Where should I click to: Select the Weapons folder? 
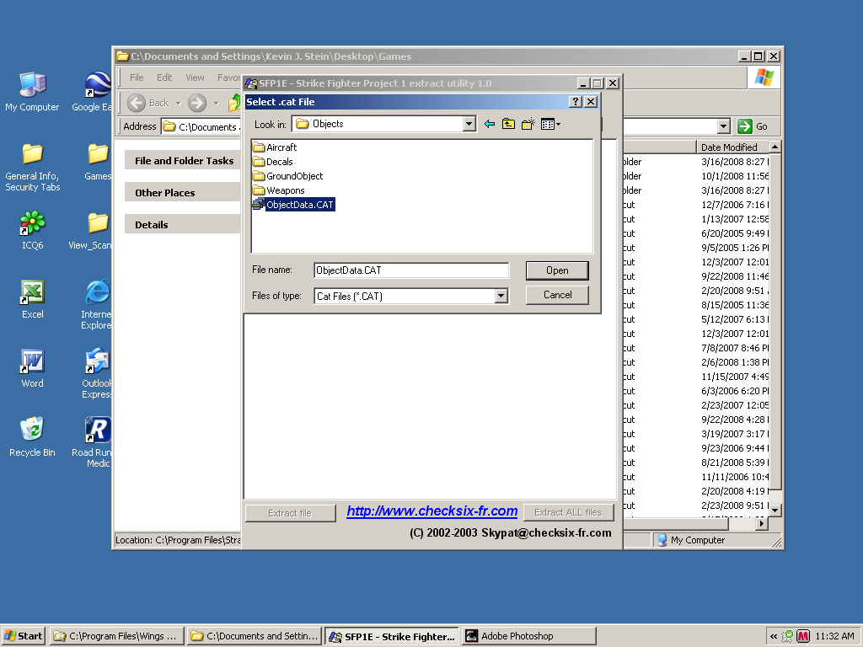coord(278,190)
